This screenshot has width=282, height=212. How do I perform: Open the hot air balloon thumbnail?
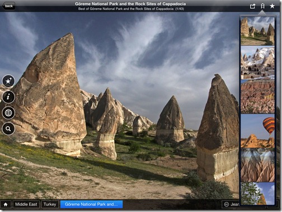click(257, 131)
